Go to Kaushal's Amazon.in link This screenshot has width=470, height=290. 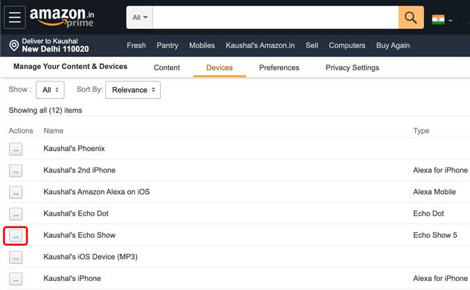(260, 45)
